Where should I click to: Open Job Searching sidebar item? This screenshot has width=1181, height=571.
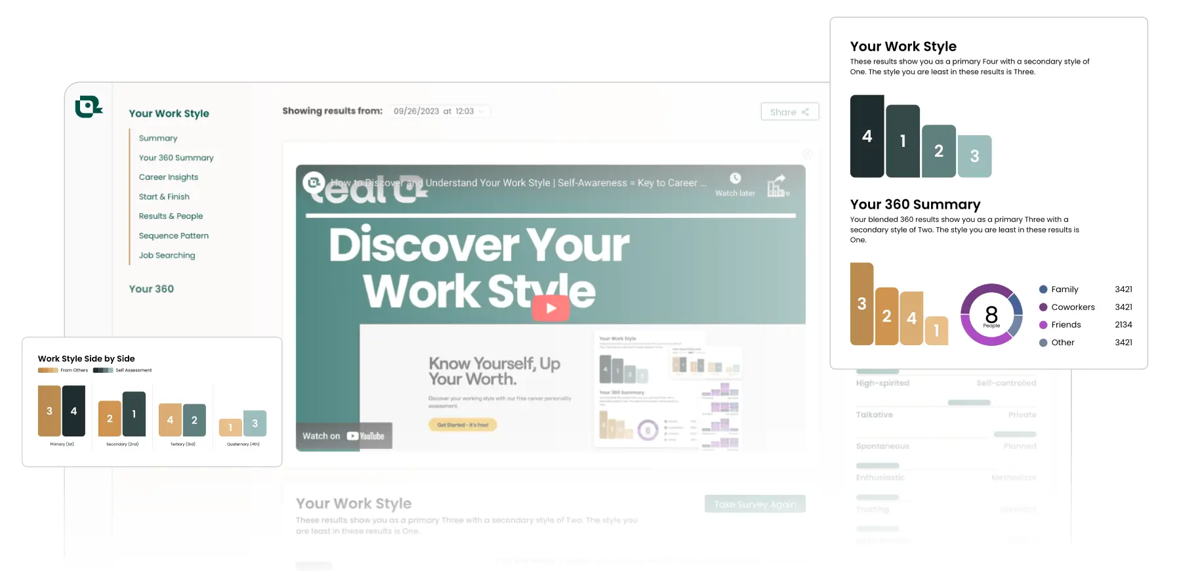tap(167, 255)
